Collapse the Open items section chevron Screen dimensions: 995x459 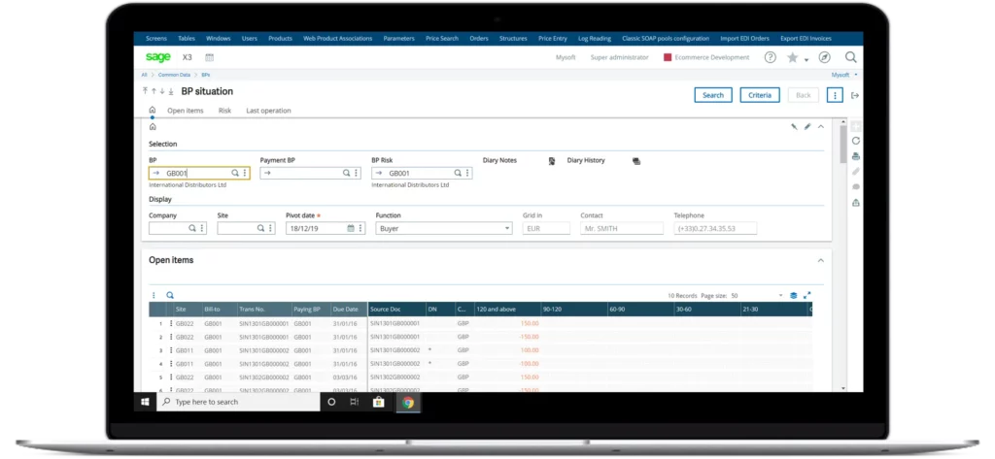pyautogui.click(x=820, y=261)
